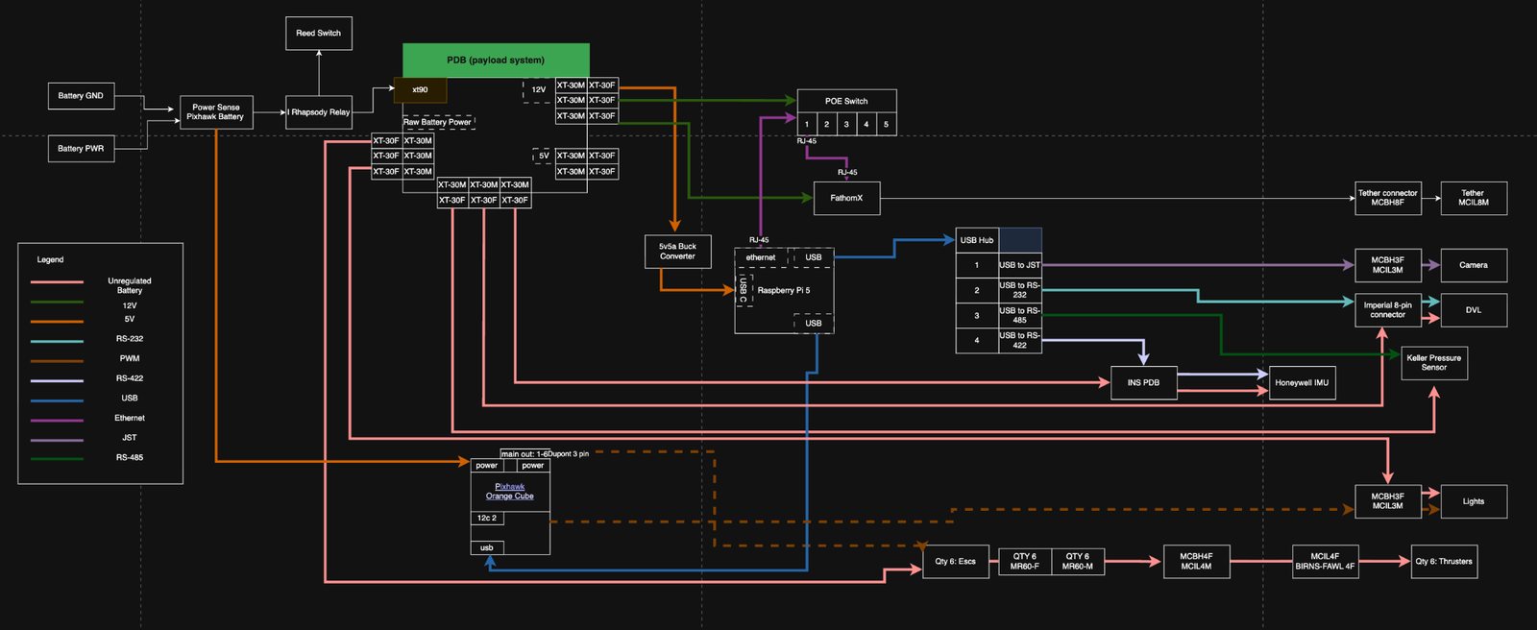Select the MCBH4F MCIL4M block

point(1196,562)
